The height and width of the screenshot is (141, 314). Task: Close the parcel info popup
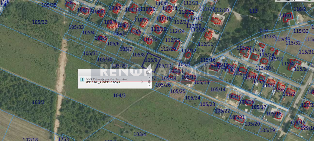coord(148,72)
